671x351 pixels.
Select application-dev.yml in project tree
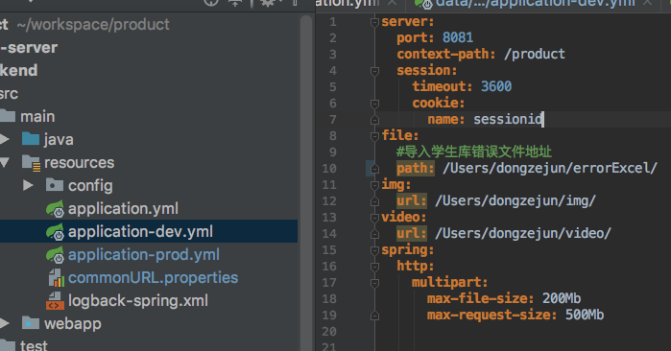140,232
